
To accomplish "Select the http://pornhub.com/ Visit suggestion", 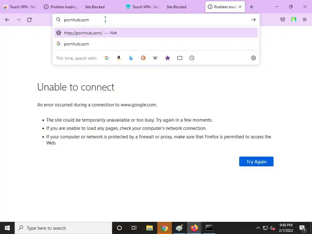I will click(x=156, y=33).
